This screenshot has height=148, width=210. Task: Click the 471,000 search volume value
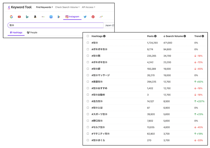168,43
